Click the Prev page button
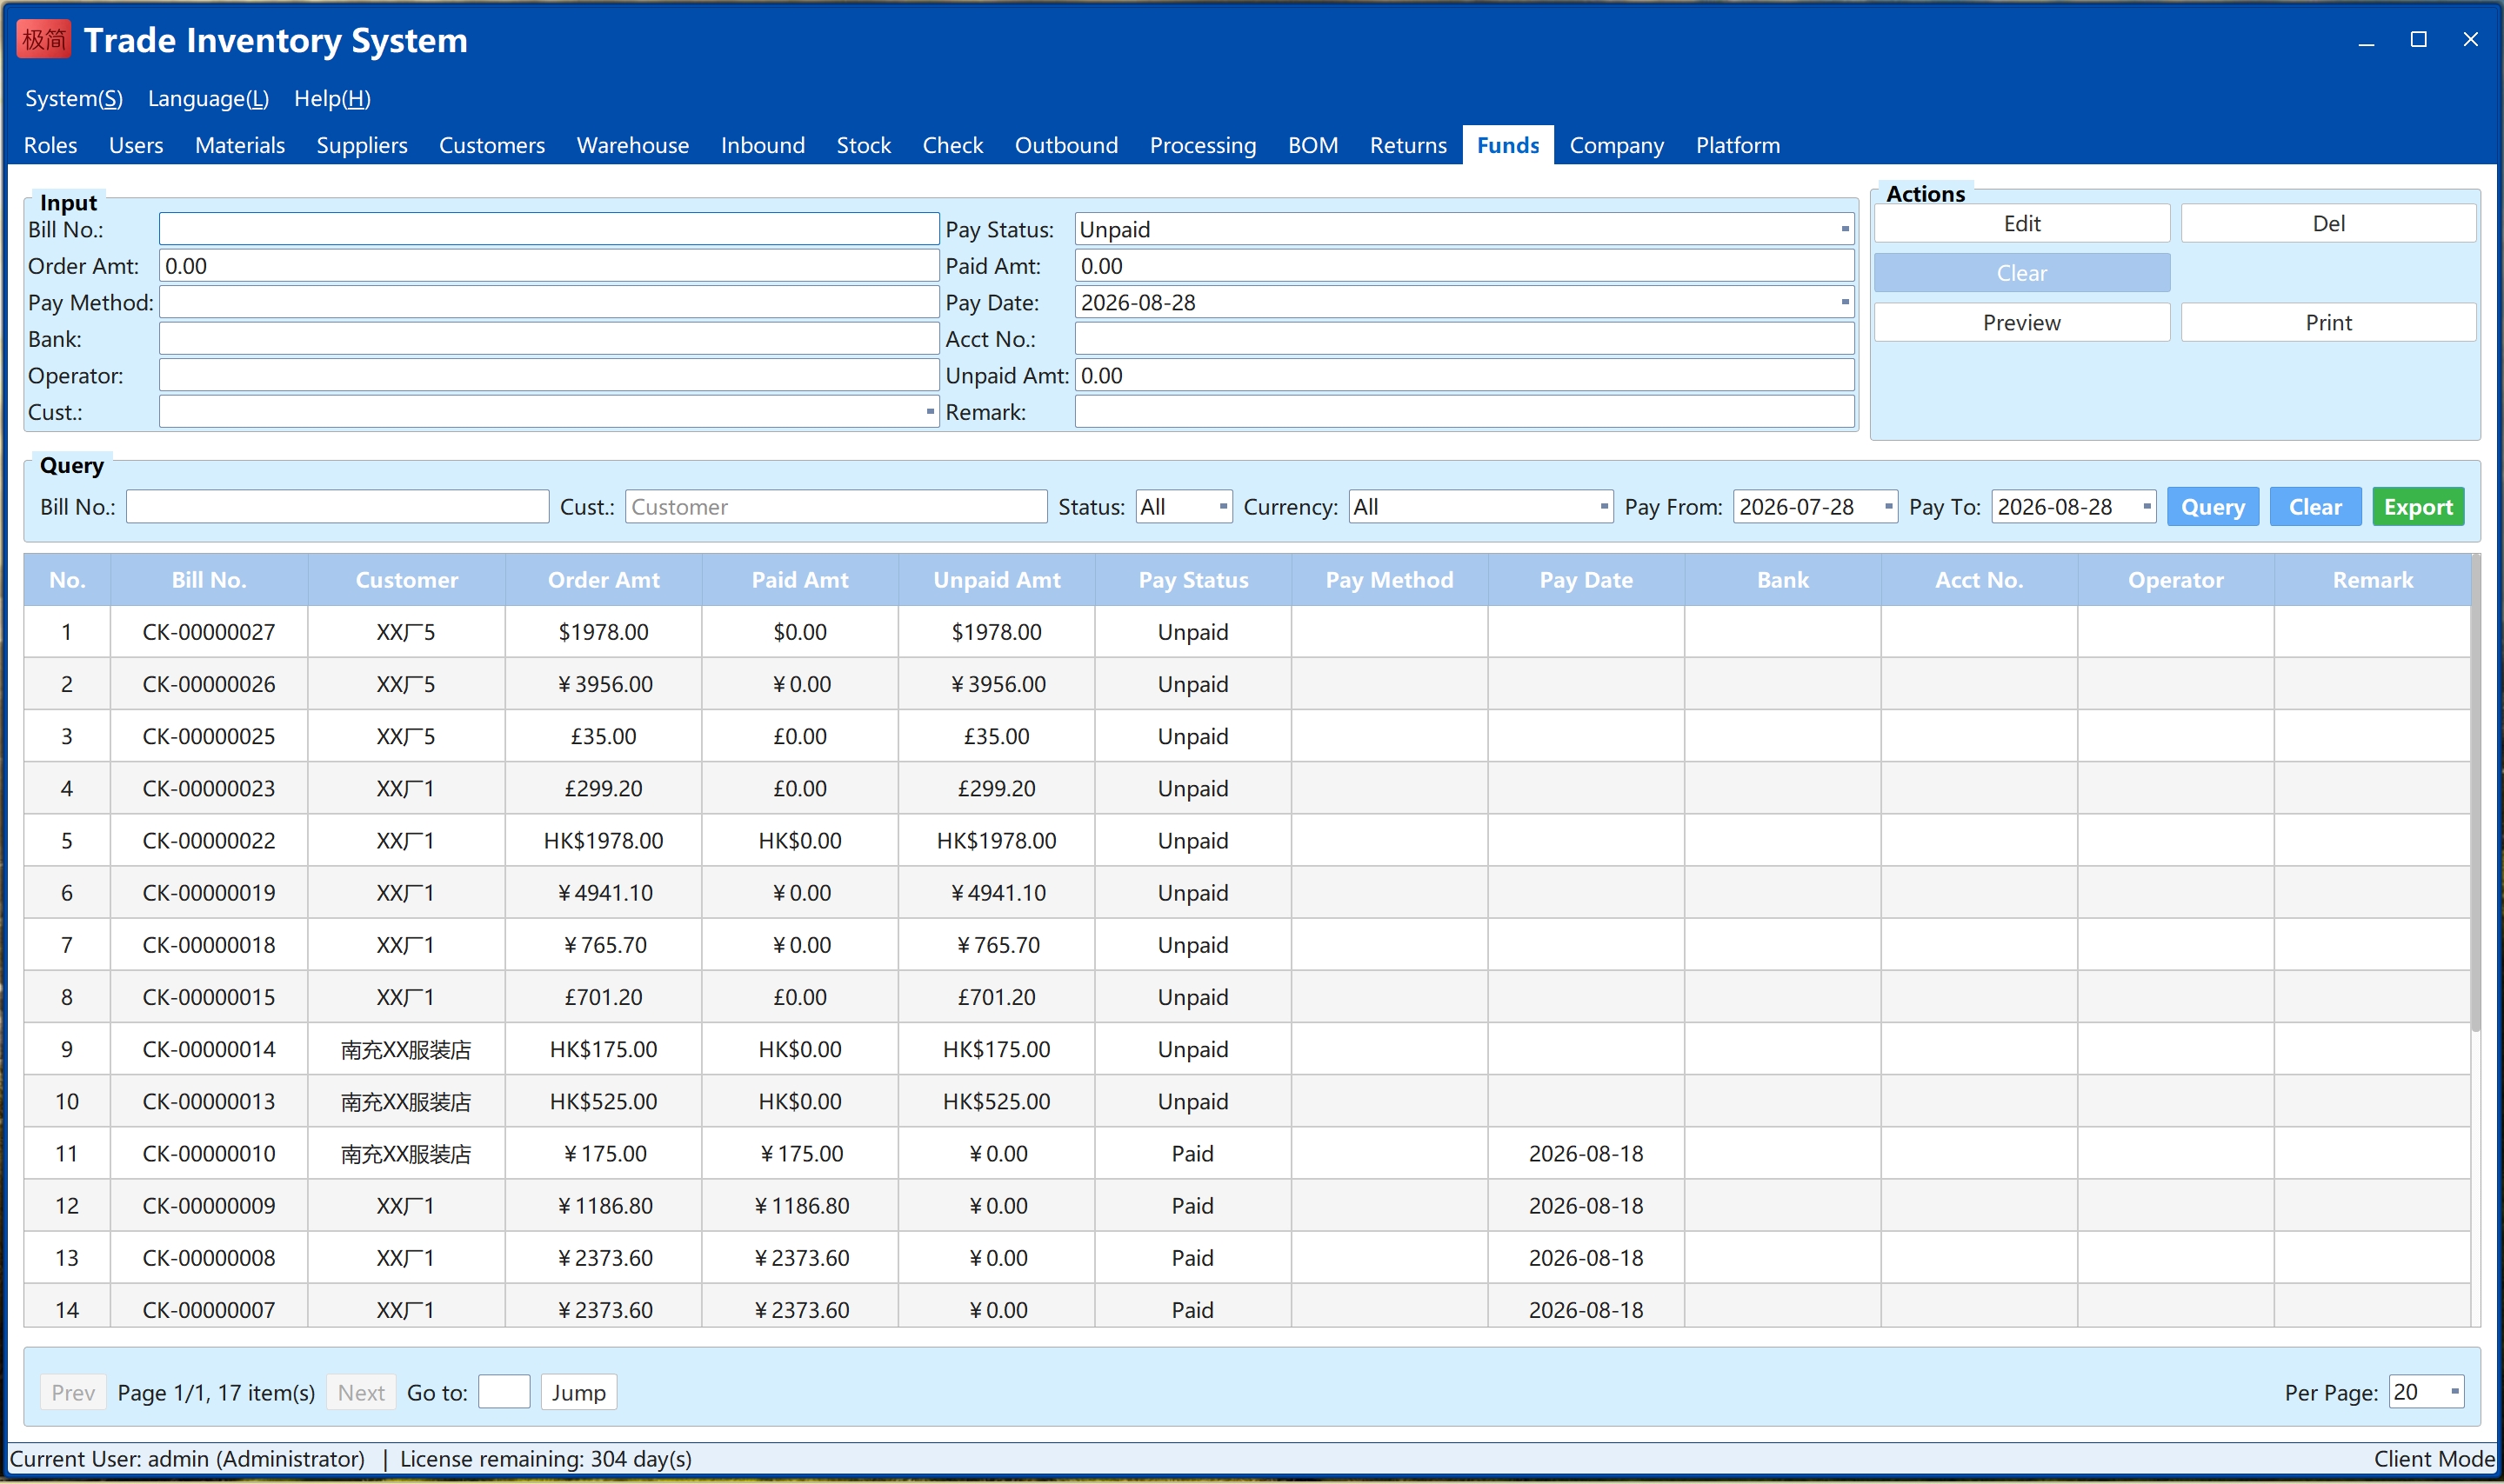The width and height of the screenshot is (2504, 1484). tap(73, 1392)
